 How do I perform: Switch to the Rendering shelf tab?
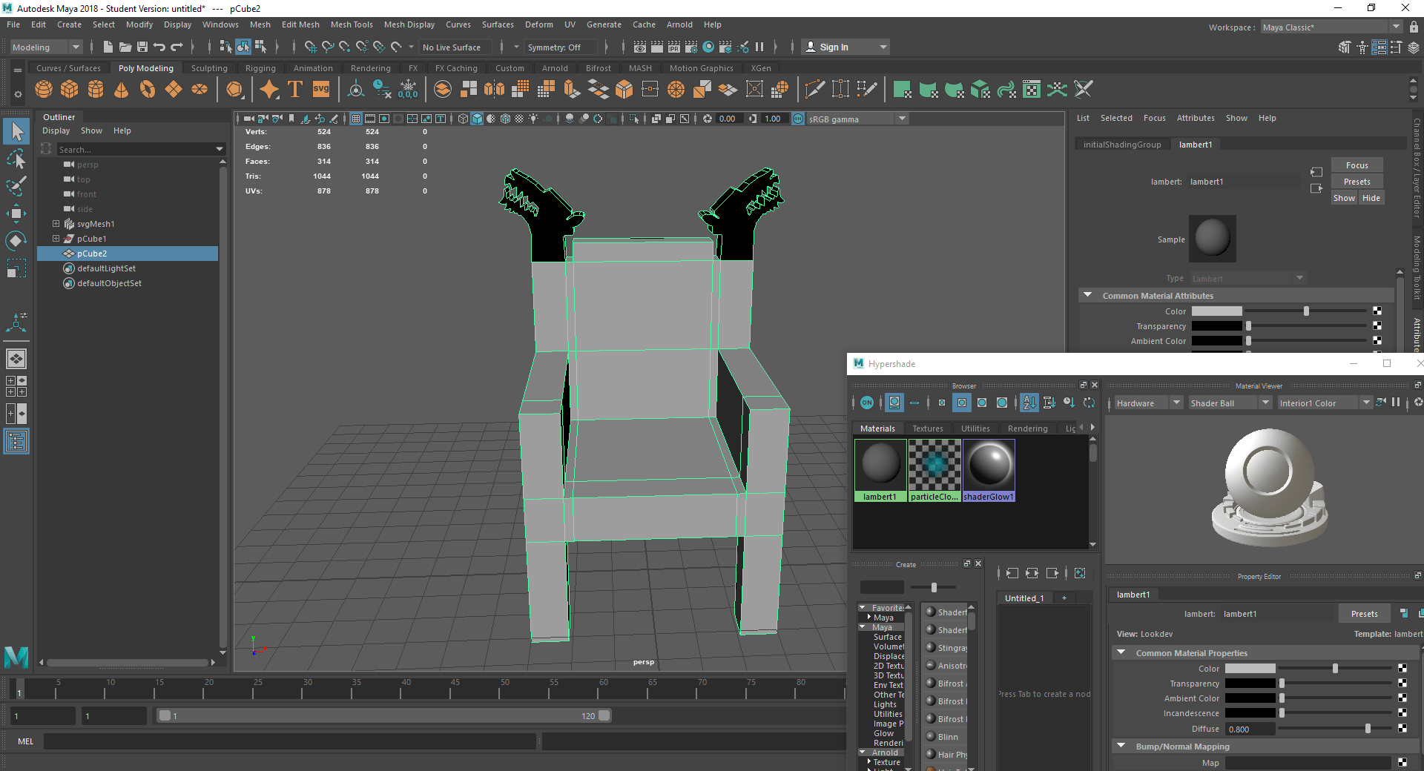pyautogui.click(x=370, y=68)
